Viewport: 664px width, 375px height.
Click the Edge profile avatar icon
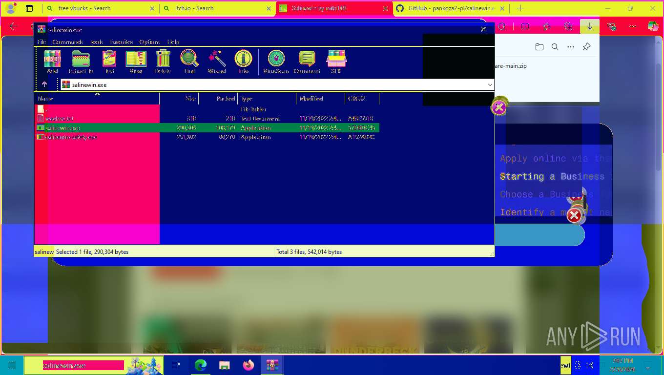click(10, 8)
